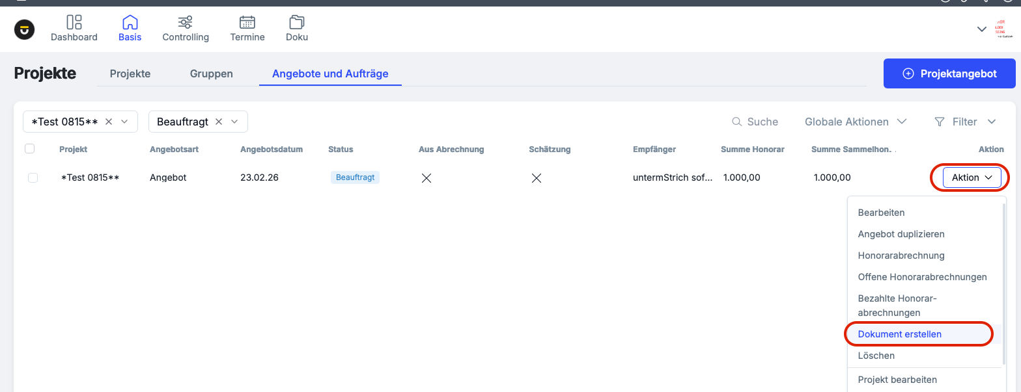Screen dimensions: 1021x392
Task: Open the Doku folder icon
Action: [297, 23]
